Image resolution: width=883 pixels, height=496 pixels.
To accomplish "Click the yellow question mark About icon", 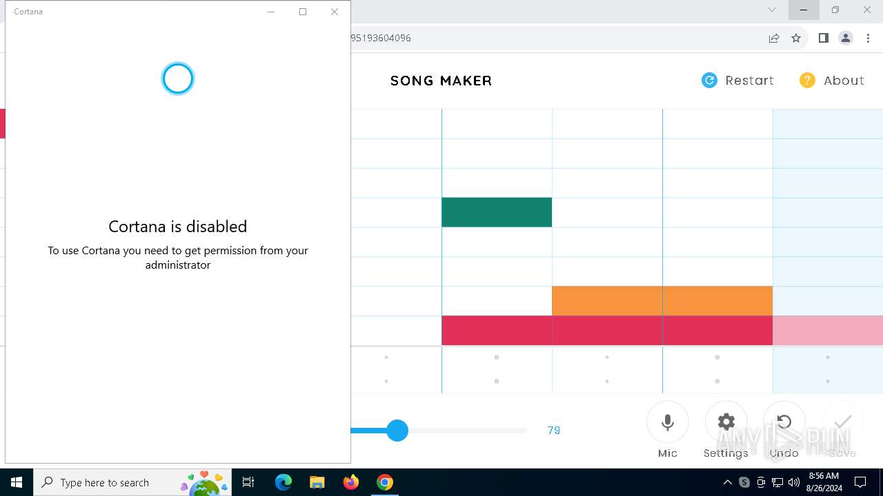I will [807, 81].
